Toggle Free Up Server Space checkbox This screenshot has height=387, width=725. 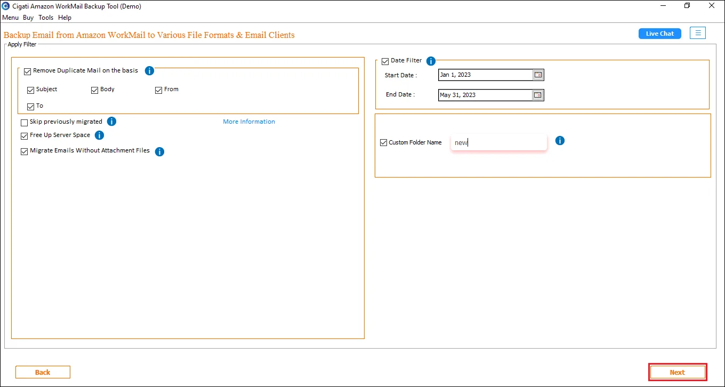(x=24, y=136)
